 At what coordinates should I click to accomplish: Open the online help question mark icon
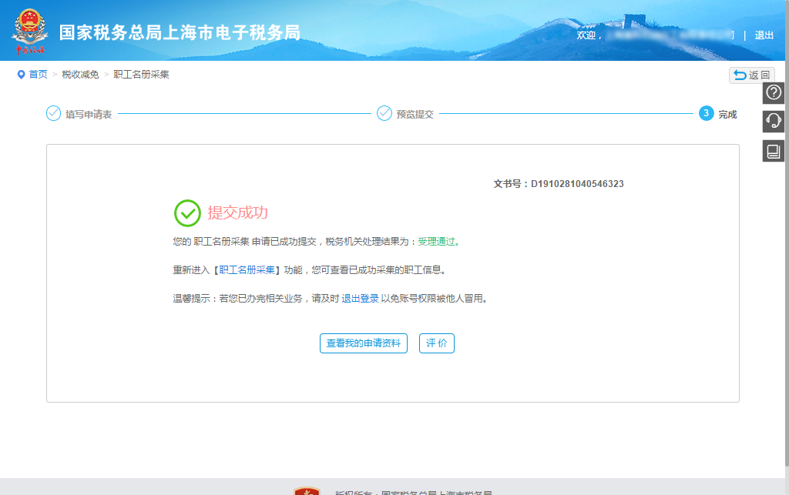point(773,92)
